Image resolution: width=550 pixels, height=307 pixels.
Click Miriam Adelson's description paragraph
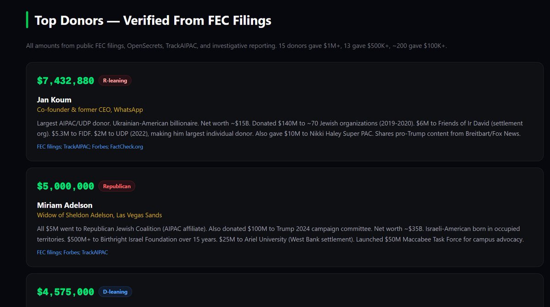(280, 234)
